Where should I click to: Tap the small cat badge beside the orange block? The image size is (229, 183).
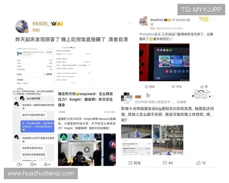[x=148, y=95]
